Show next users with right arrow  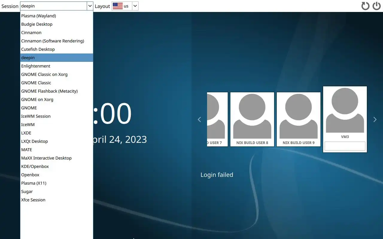pos(375,119)
